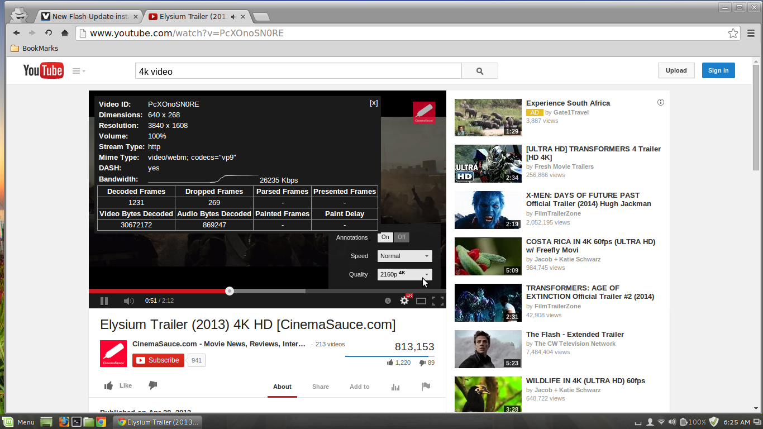Like the video with thumbs up icon
This screenshot has width=763, height=429.
pos(109,385)
